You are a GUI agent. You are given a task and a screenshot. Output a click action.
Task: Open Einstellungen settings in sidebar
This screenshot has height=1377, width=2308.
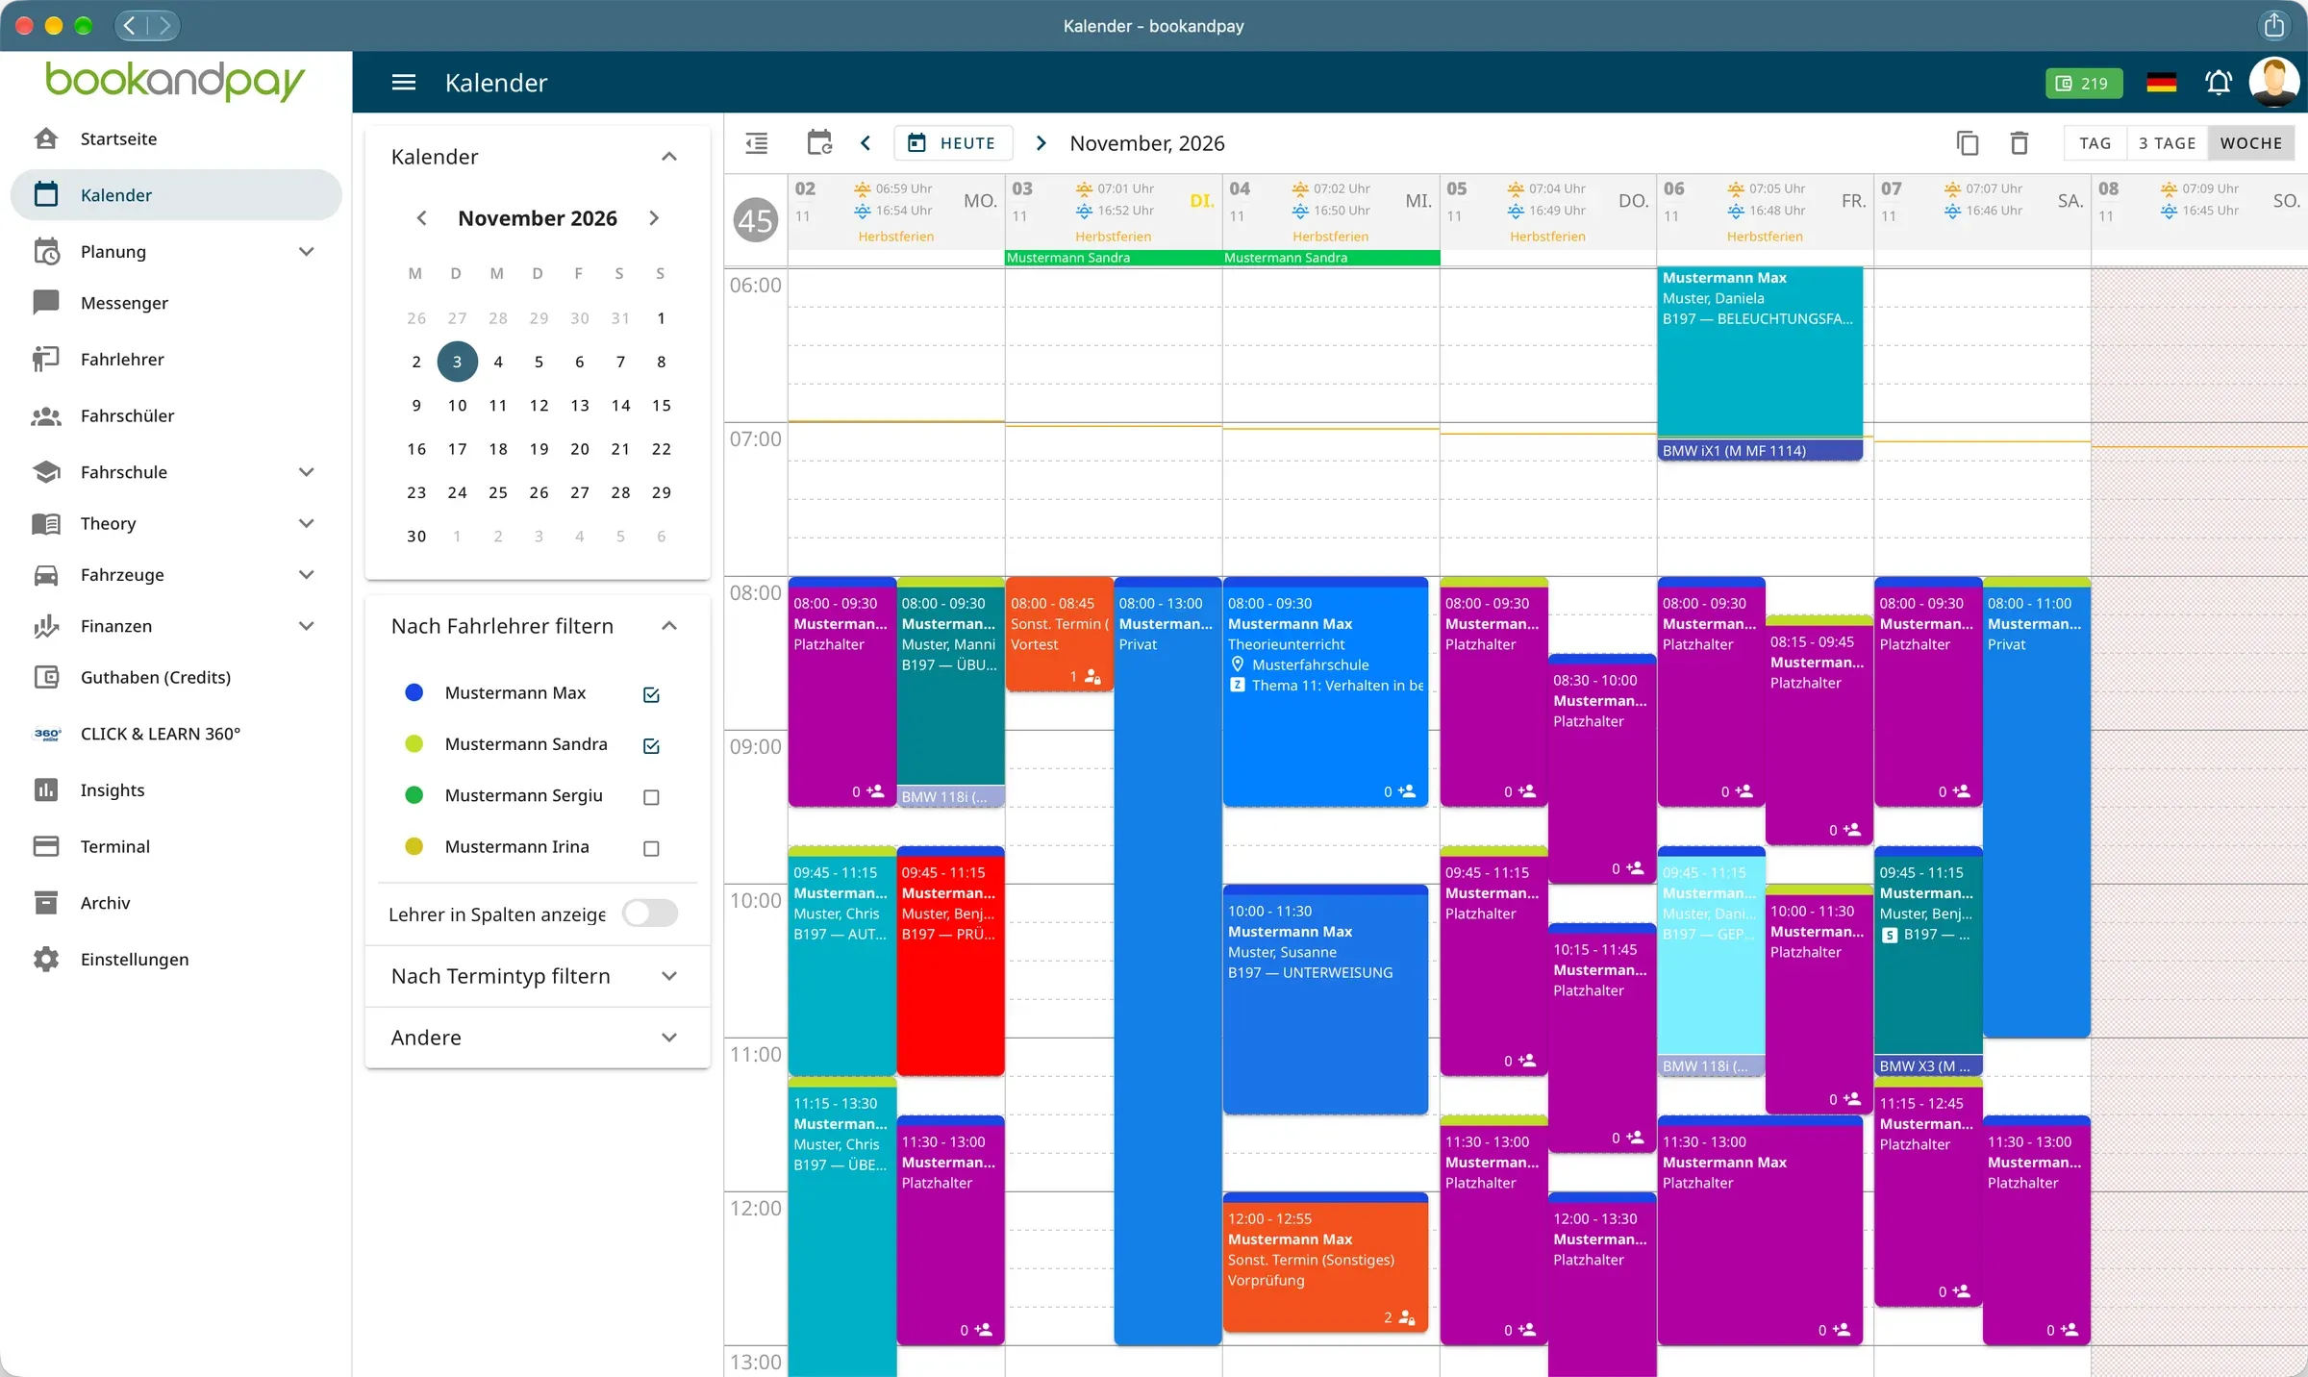click(x=176, y=960)
